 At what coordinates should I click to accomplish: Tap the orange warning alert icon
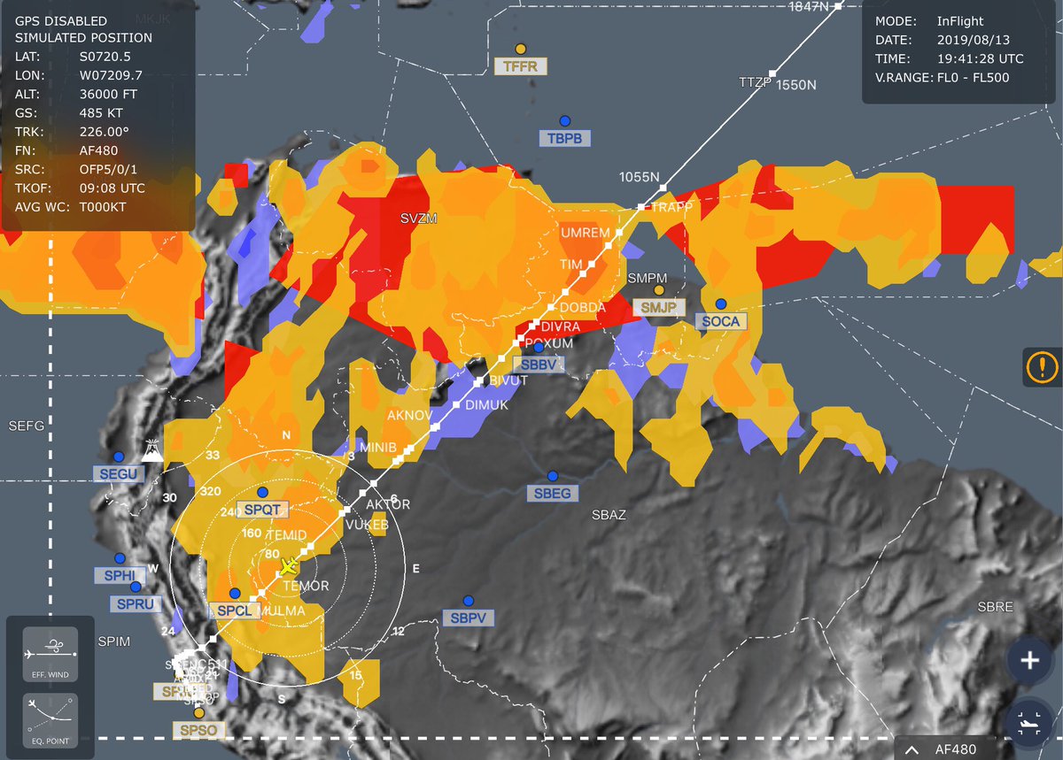(x=1043, y=366)
